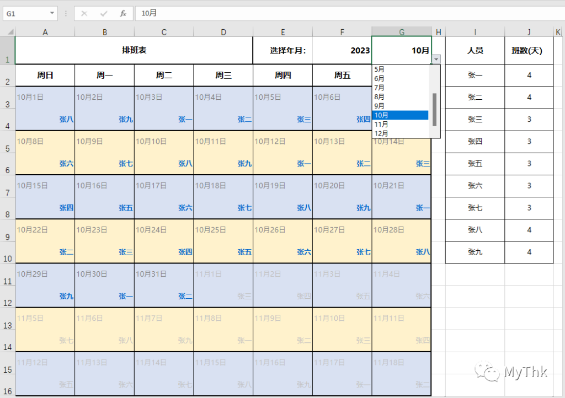Select row 5 header
This screenshot has height=398, width=565.
pos(7,148)
